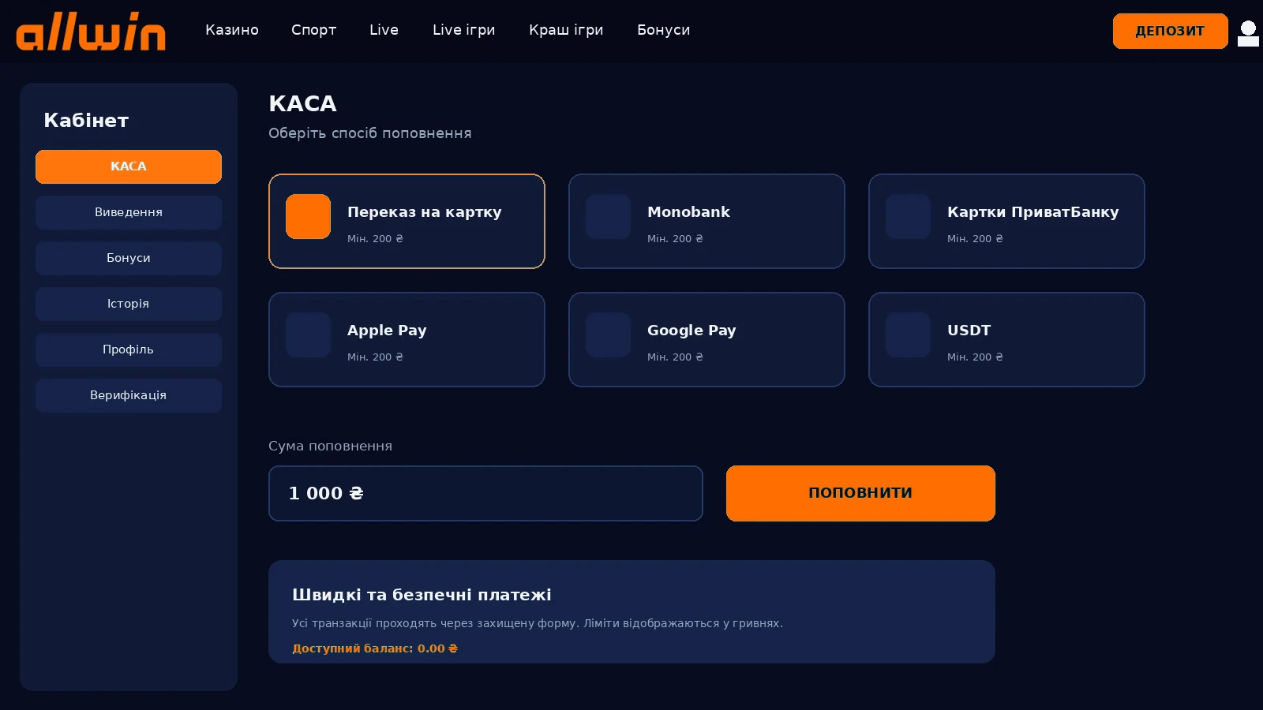
Task: Open the user profile avatar icon
Action: [1248, 33]
